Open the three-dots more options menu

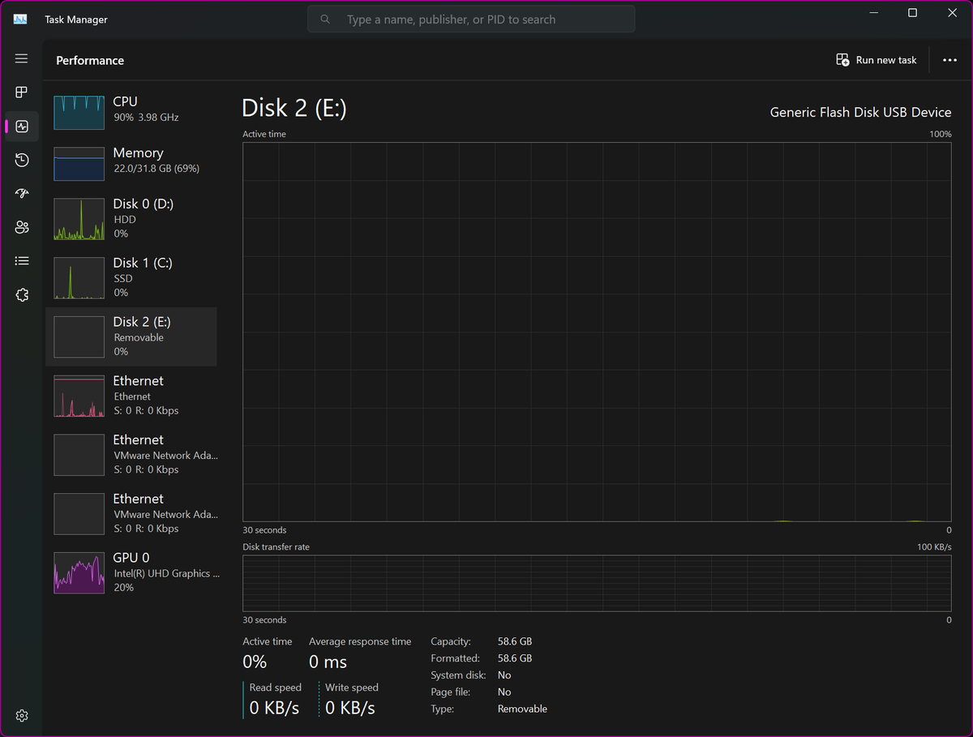(x=949, y=60)
